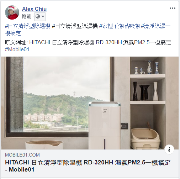Viewport: 180px width, 179px height.
Task: Expand the audience selector dropdown arrow
Action: [43, 16]
